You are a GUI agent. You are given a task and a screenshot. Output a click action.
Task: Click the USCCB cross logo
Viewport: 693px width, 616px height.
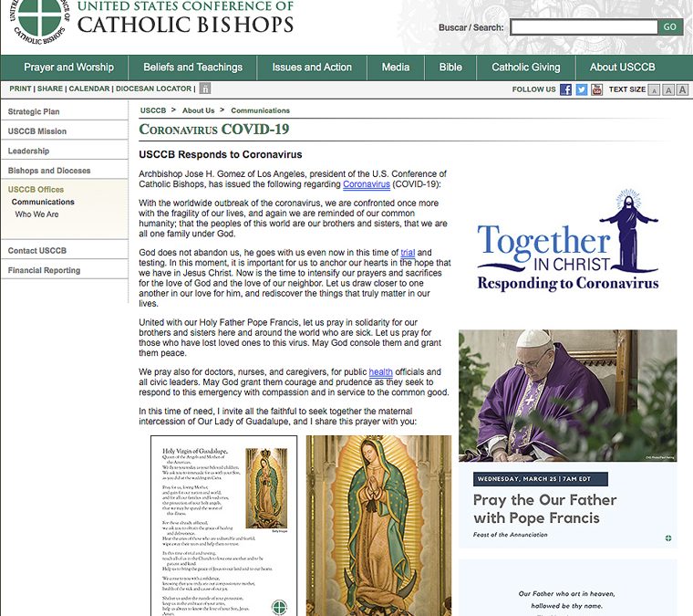[39, 19]
